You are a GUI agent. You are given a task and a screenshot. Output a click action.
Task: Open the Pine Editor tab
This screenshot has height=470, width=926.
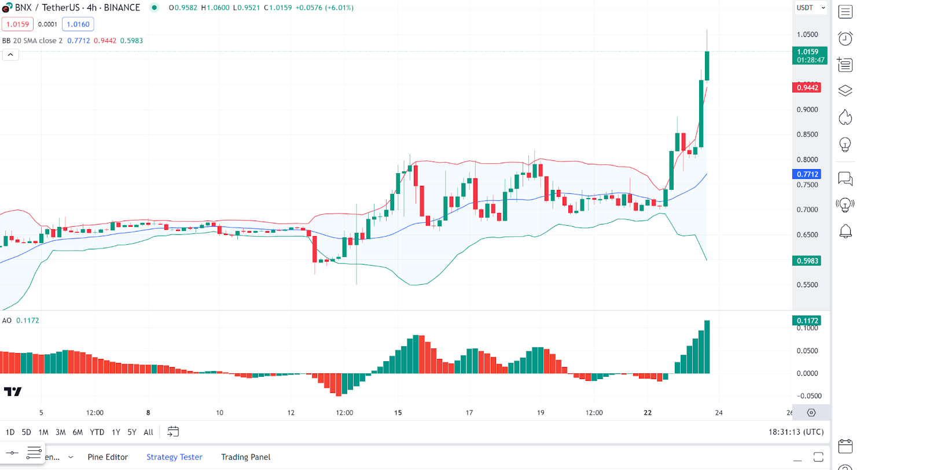coord(108,457)
